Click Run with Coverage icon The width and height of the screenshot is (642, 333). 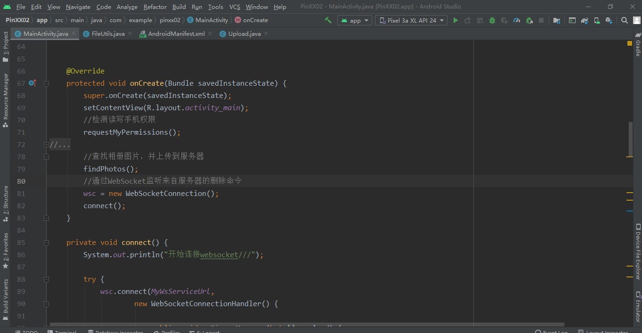tap(504, 20)
